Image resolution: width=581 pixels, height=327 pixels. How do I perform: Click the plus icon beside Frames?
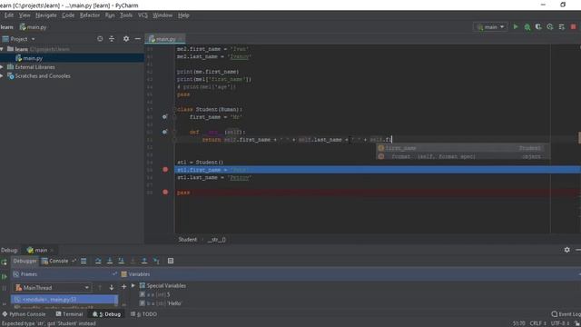[x=123, y=287]
